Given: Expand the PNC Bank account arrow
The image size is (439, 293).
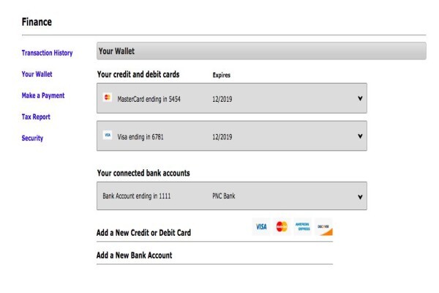Looking at the screenshot, I should point(360,197).
